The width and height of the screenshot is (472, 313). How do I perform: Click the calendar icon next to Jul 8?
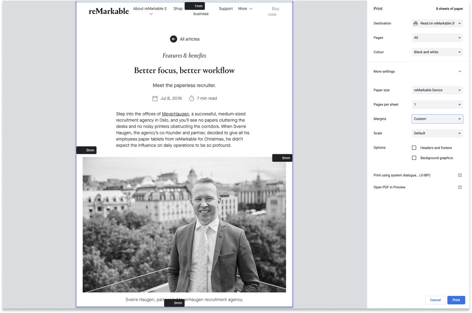pyautogui.click(x=155, y=98)
